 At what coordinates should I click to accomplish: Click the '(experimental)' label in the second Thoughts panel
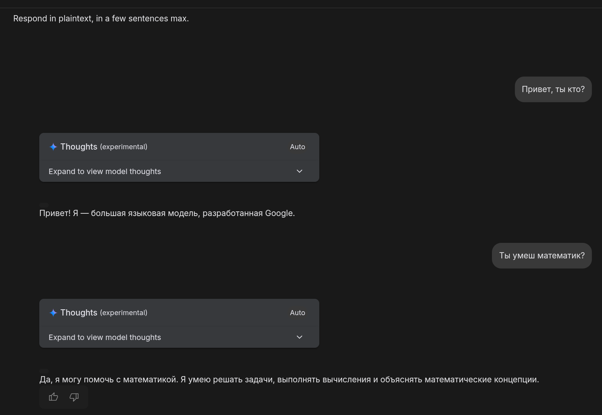[x=124, y=313]
